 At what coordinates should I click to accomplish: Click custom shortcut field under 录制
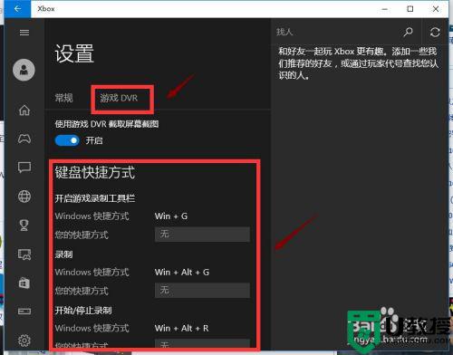pos(202,290)
